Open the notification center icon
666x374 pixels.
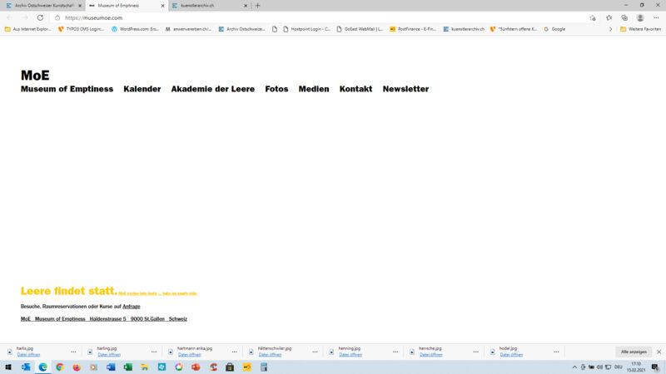tap(655, 367)
